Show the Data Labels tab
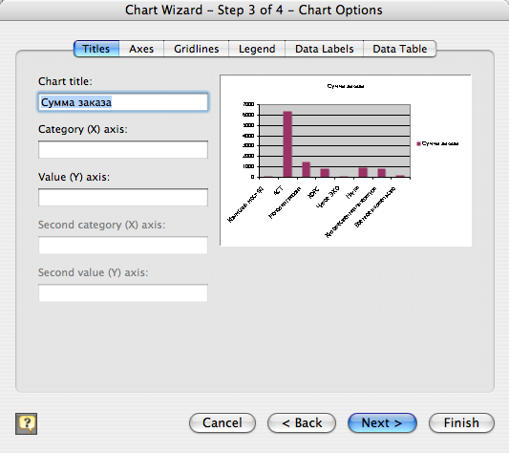This screenshot has width=509, height=453. [x=324, y=49]
